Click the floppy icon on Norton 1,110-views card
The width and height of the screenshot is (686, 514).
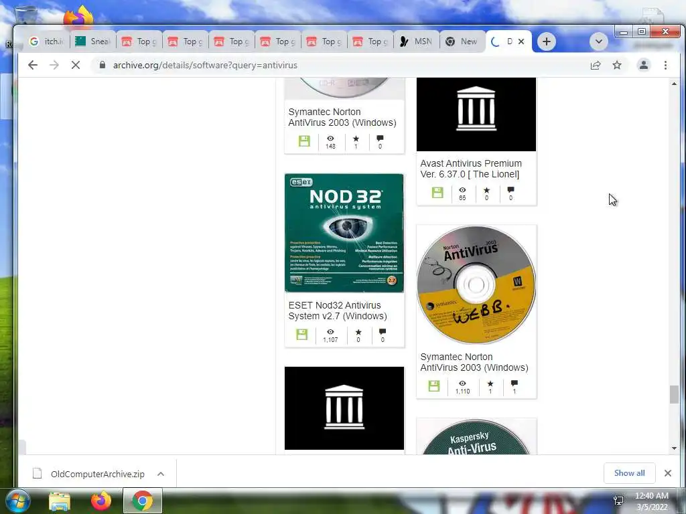[434, 386]
